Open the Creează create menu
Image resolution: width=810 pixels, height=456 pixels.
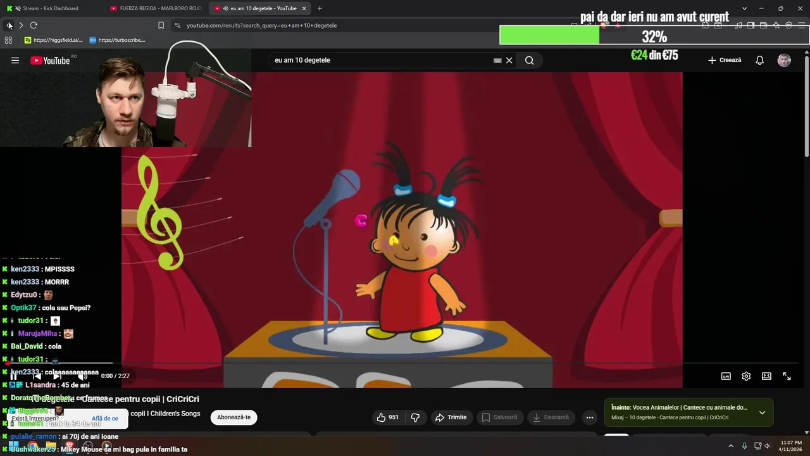click(725, 60)
